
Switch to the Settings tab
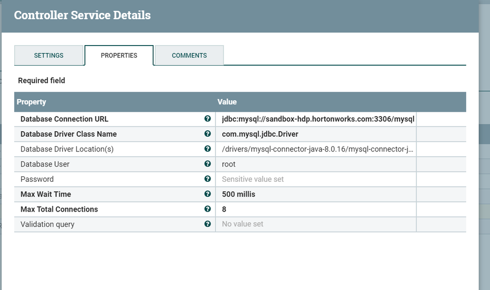(49, 55)
